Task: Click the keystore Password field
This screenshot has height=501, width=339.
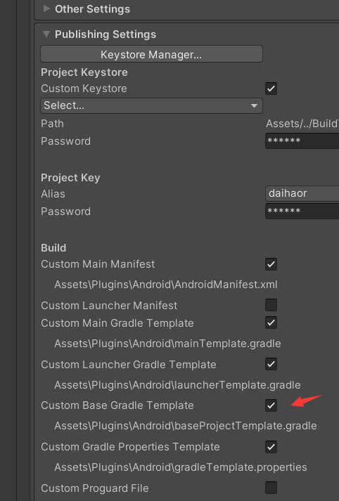Action: [302, 141]
